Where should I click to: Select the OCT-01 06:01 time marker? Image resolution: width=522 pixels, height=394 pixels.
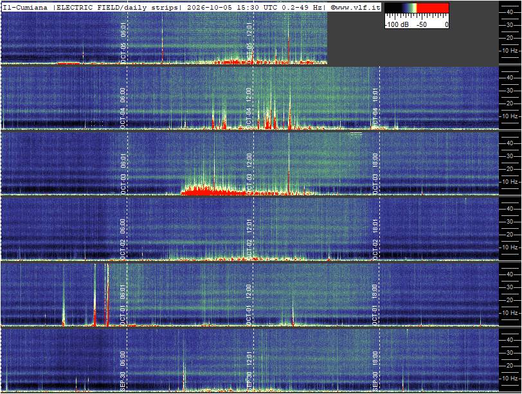coord(123,305)
